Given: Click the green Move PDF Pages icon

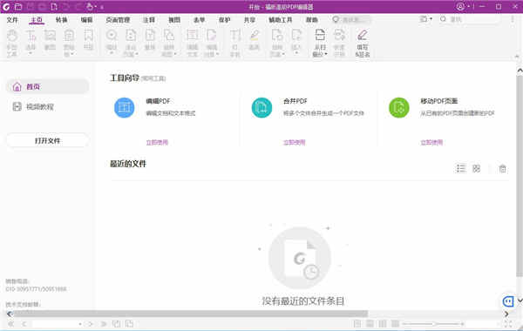Looking at the screenshot, I should pyautogui.click(x=399, y=108).
